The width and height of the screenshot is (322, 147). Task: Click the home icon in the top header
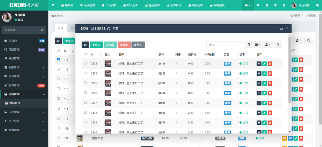coord(258,5)
